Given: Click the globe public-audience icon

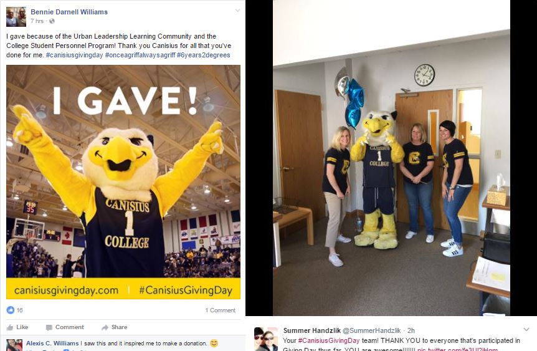Looking at the screenshot, I should click(x=52, y=21).
